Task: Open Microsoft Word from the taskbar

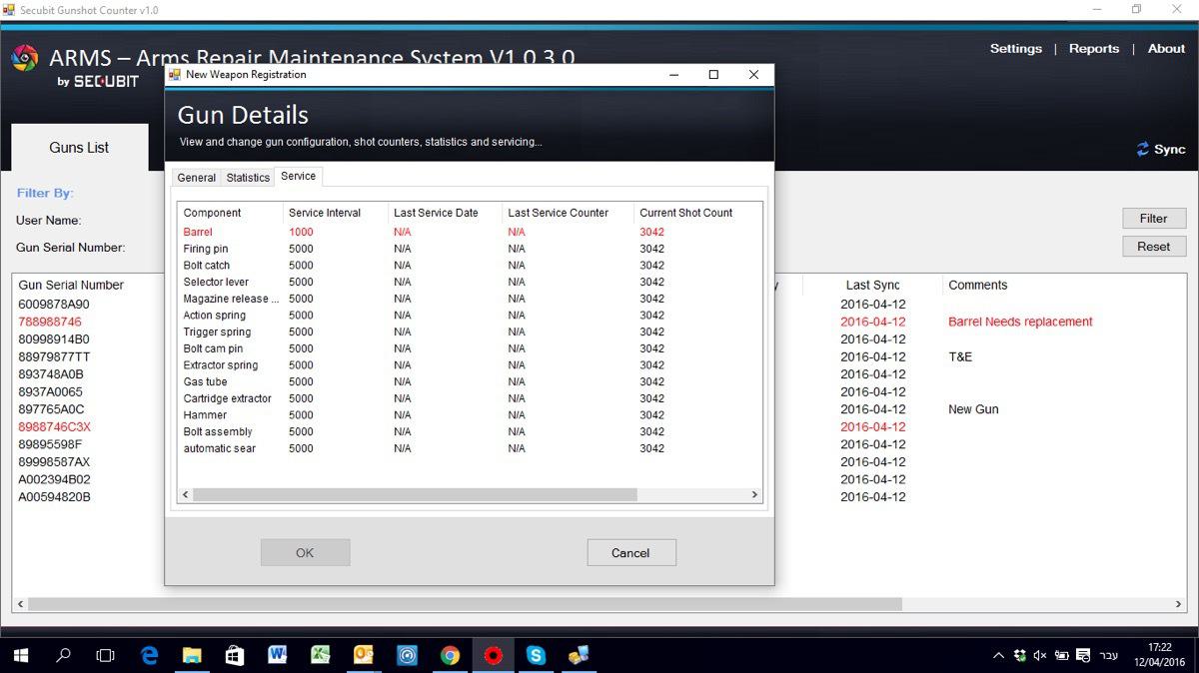Action: (x=278, y=655)
